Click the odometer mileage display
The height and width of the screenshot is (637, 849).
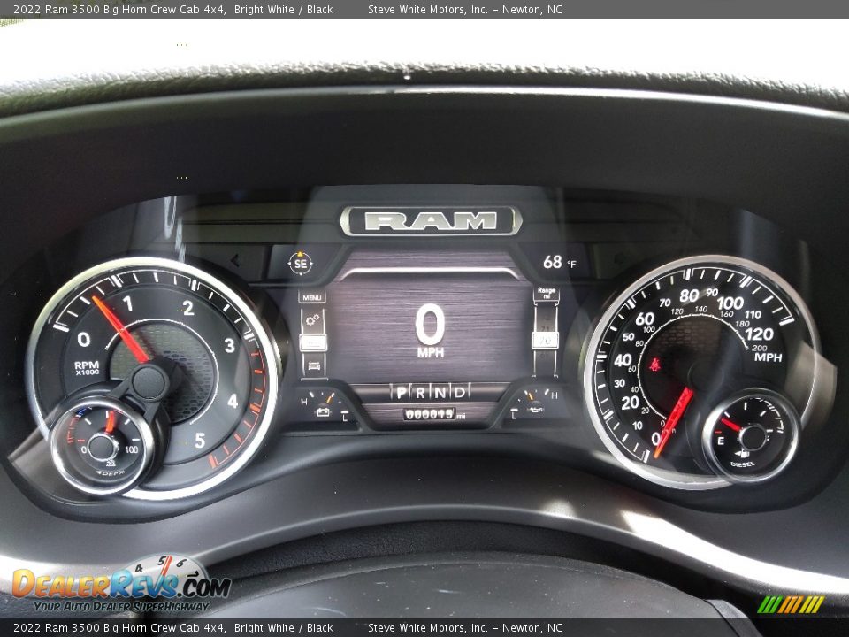431,414
